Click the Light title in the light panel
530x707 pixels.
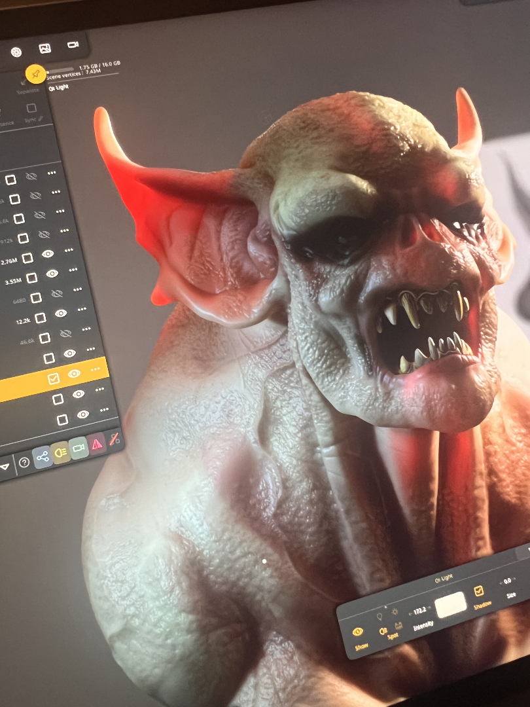444,578
